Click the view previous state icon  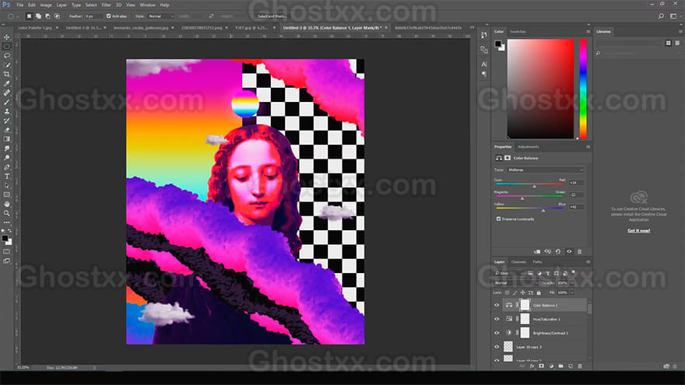(x=548, y=251)
